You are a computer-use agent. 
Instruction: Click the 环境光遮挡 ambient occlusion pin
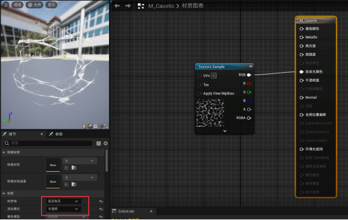point(302,149)
